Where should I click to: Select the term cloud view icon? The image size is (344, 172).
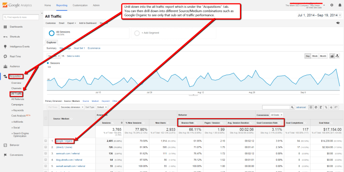coord(331,107)
